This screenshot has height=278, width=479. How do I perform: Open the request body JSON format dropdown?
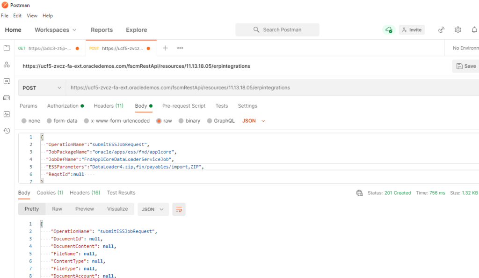(254, 121)
